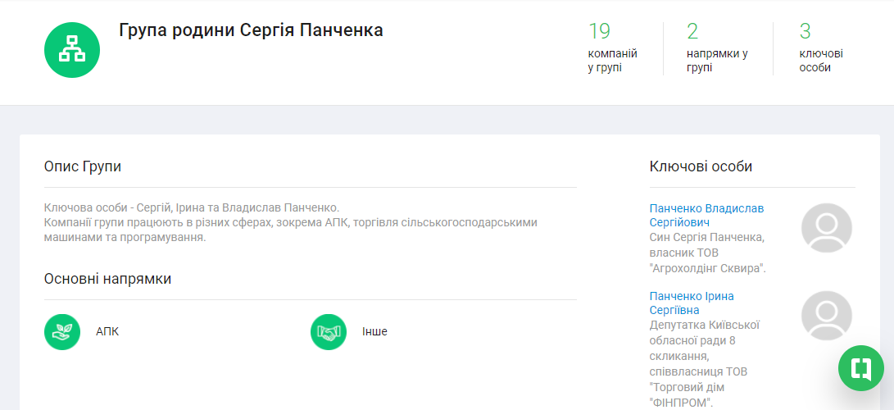The width and height of the screenshot is (894, 410).
Task: Click Владислав's description about Агрохолдинг Сквира
Action: [706, 253]
